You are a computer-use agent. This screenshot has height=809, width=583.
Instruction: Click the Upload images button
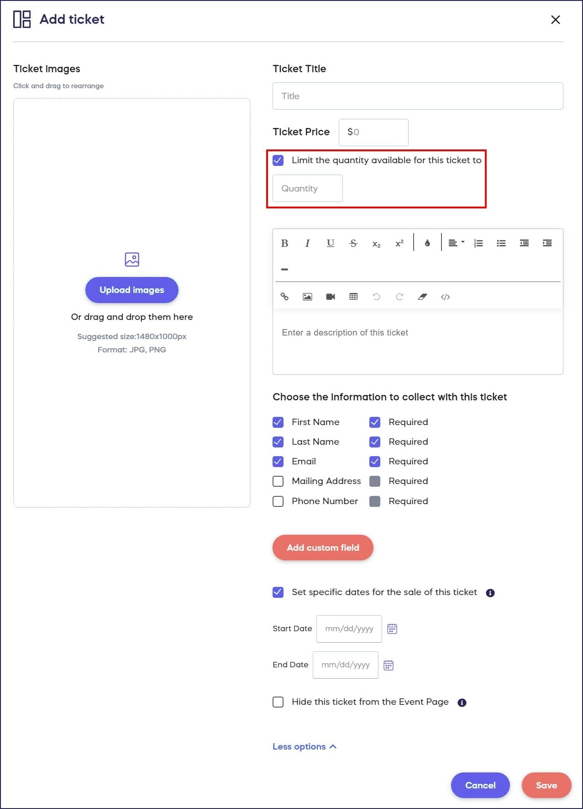coord(131,290)
